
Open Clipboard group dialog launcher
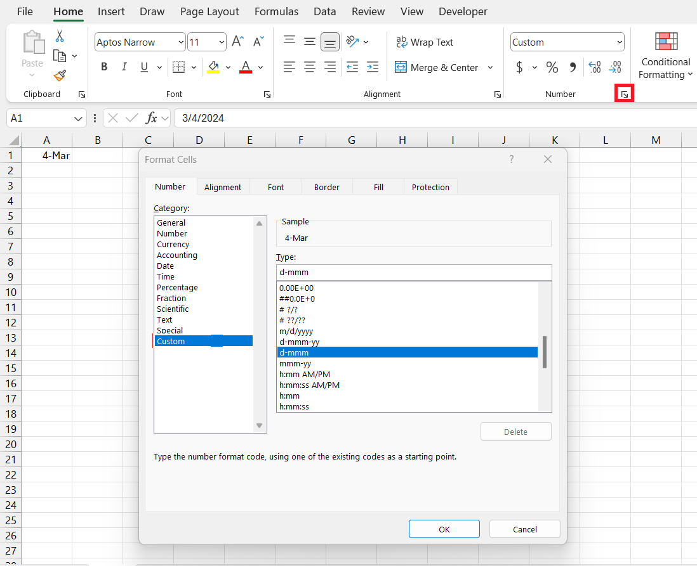click(x=82, y=94)
